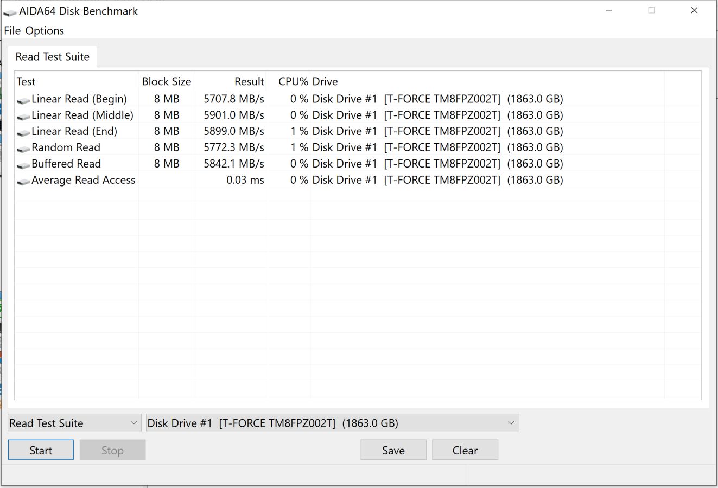Viewport: 718px width, 488px height.
Task: Select the Linear Read (Begin) row label
Action: (x=79, y=99)
